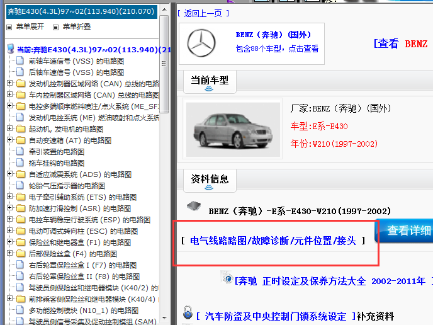Click the root computer icon for 当前:奔驰E430
The height and width of the screenshot is (325, 433).
click(11, 49)
